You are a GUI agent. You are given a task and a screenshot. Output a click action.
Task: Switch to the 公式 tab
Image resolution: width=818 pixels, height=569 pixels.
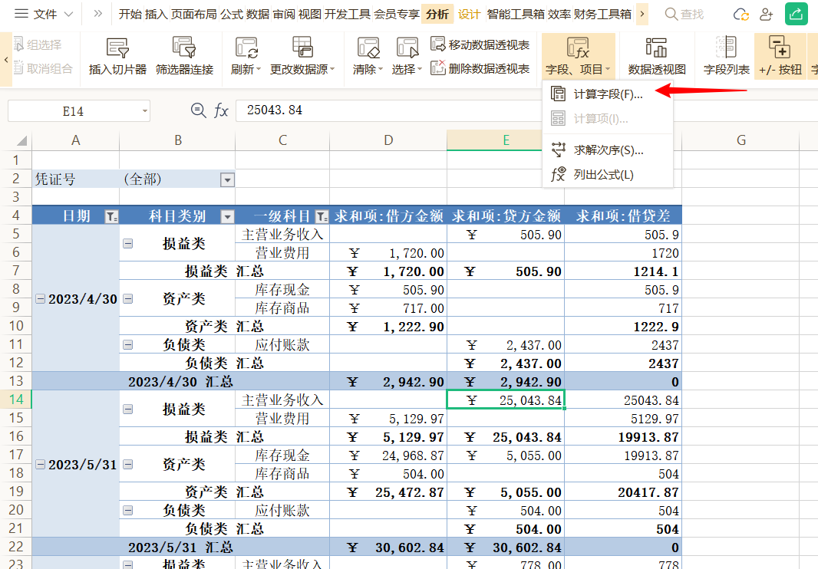pyautogui.click(x=232, y=14)
